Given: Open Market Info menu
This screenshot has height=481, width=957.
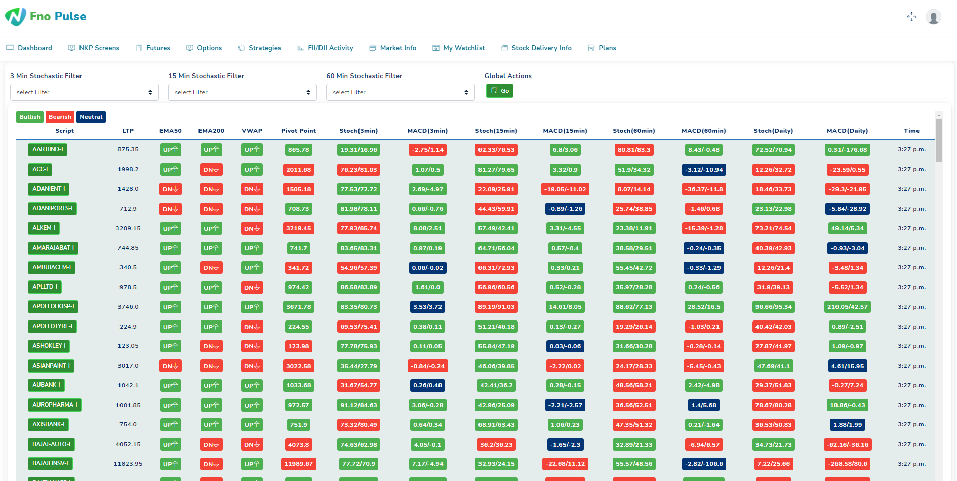Looking at the screenshot, I should pos(393,48).
